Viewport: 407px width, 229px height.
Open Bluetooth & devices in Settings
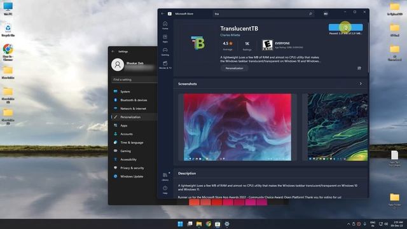(134, 100)
